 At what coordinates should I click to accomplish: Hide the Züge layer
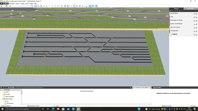tap(196, 17)
